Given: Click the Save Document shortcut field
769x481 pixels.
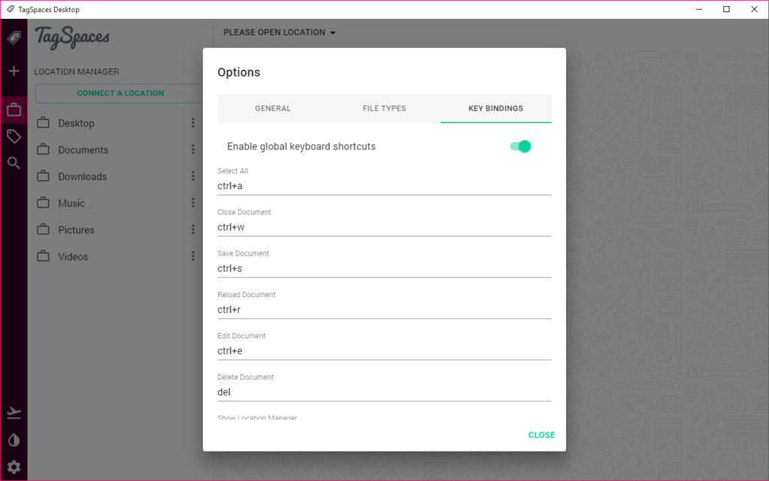Looking at the screenshot, I should click(x=384, y=269).
